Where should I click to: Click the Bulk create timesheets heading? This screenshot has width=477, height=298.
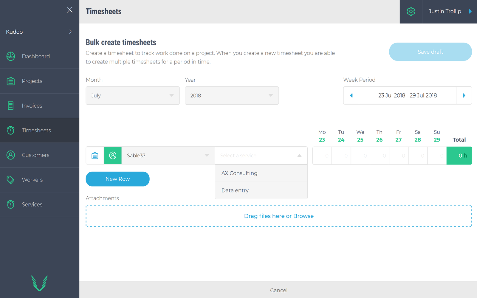(121, 42)
